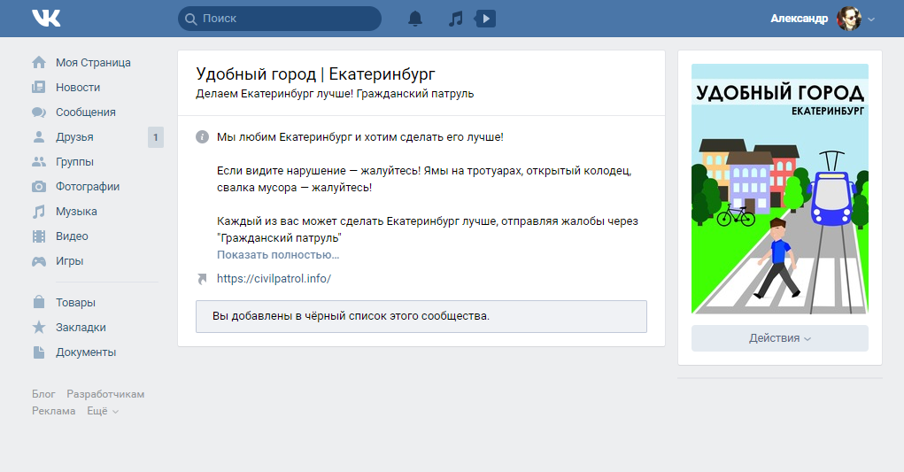Click Показать полностью to expand description
Viewport: 904px width, 472px height.
(278, 255)
